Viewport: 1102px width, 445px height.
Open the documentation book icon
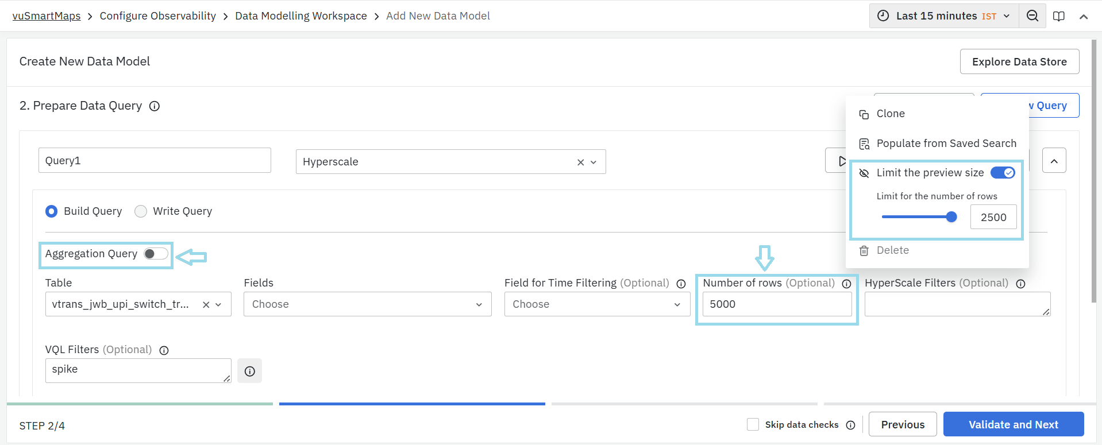pos(1058,16)
